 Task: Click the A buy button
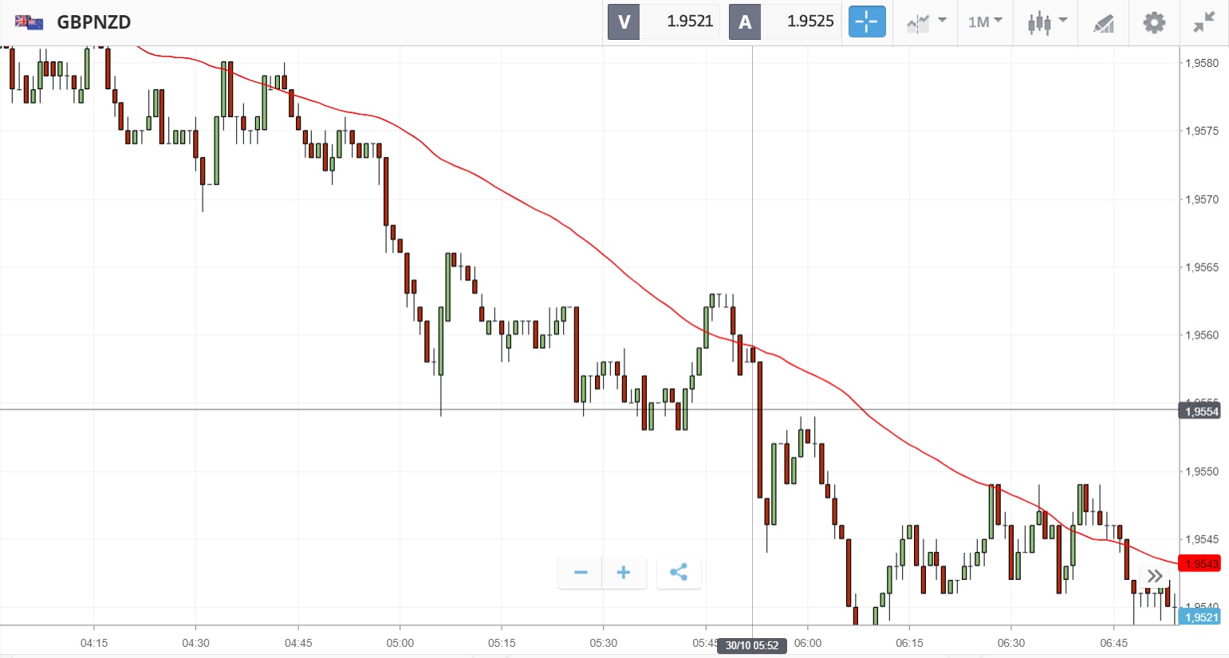[x=745, y=22]
